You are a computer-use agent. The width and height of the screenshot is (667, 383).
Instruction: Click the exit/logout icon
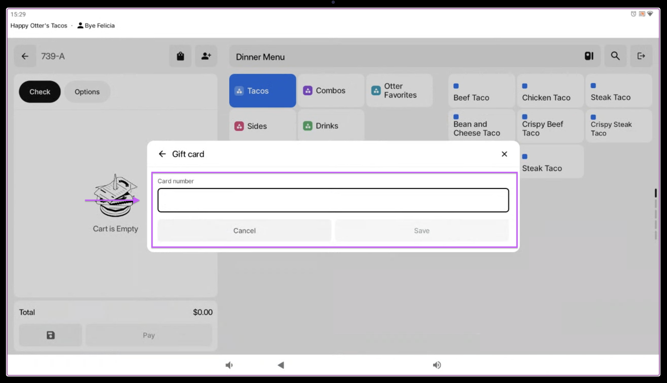point(641,56)
